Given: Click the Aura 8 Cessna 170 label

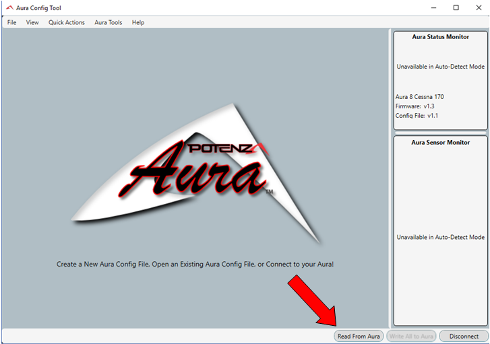Looking at the screenshot, I should pyautogui.click(x=420, y=97).
